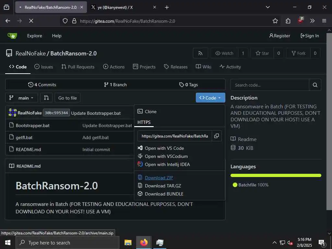Bookmark this page with the star icon
Screen dimensions: 332x249
(275, 21)
